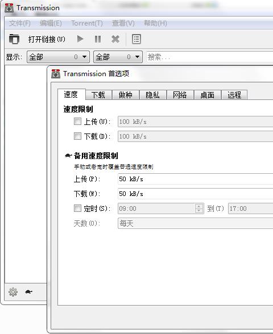The width and height of the screenshot is (273, 334).
Task: Enable the 上传(U) speed limit checkbox
Action: pos(77,122)
